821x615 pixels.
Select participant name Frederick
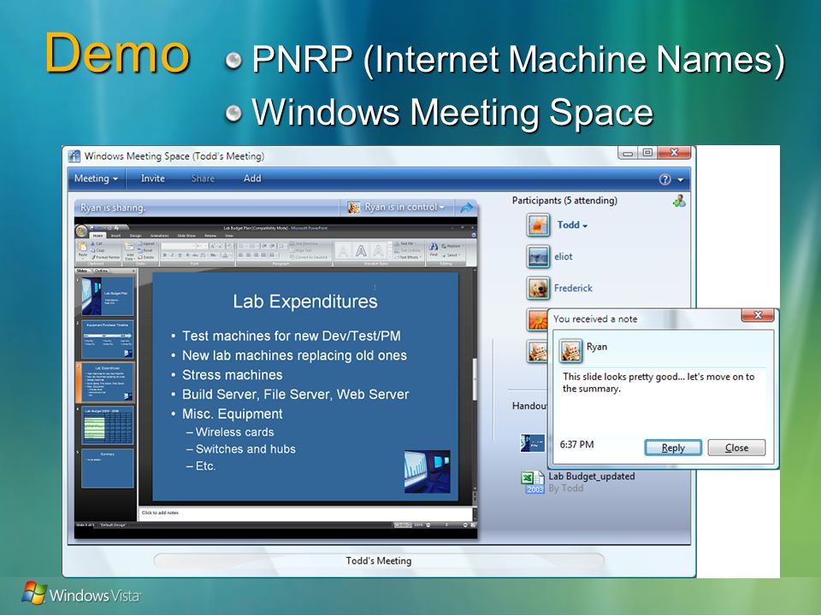click(x=573, y=288)
